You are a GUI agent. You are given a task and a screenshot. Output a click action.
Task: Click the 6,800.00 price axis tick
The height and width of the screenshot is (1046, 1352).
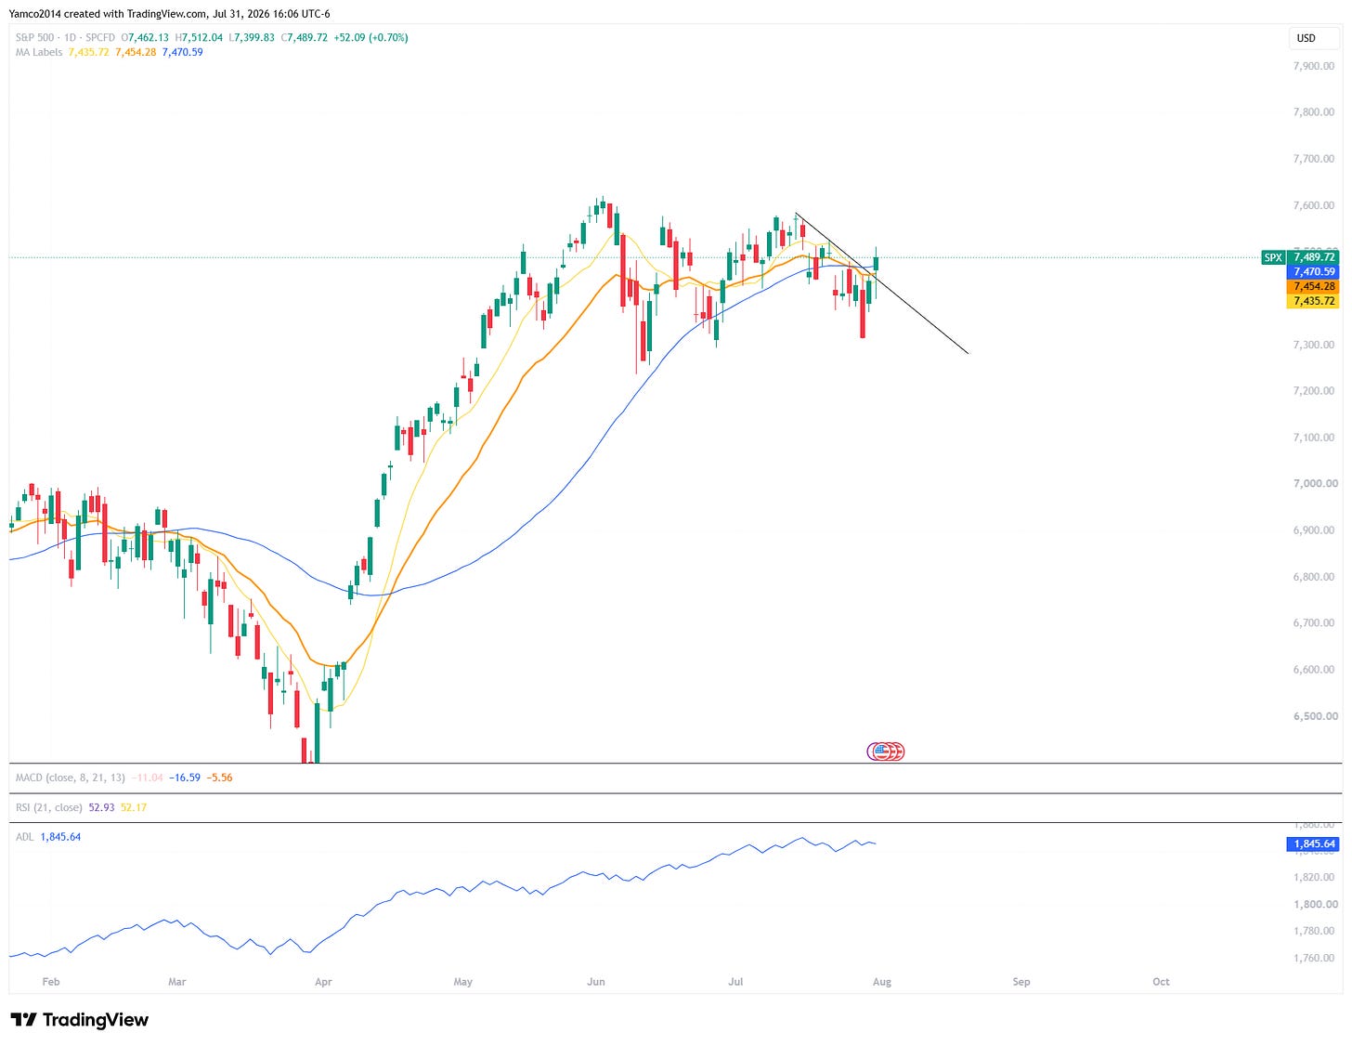pyautogui.click(x=1315, y=577)
